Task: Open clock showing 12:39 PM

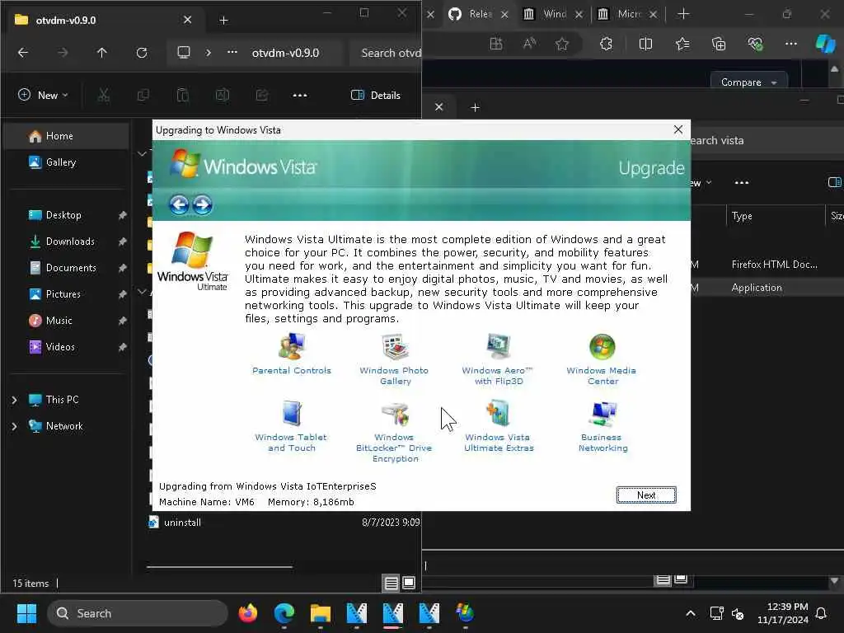Action: pos(783,613)
